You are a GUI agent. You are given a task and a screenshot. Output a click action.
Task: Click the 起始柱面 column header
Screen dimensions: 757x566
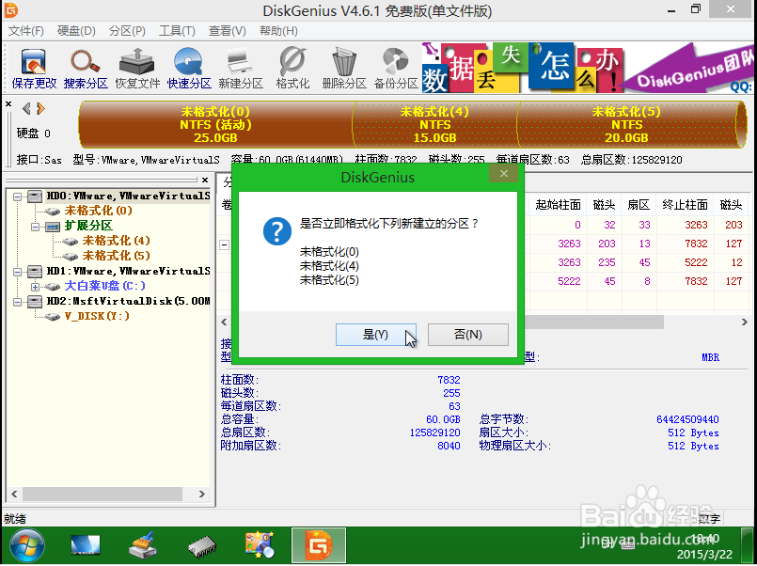point(558,205)
